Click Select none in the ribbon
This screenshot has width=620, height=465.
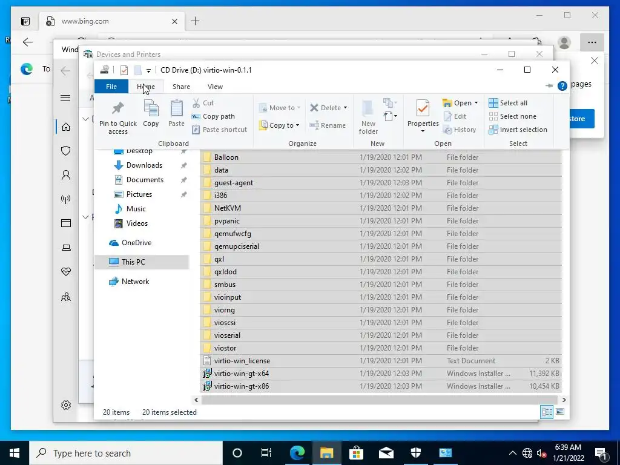pyautogui.click(x=513, y=116)
